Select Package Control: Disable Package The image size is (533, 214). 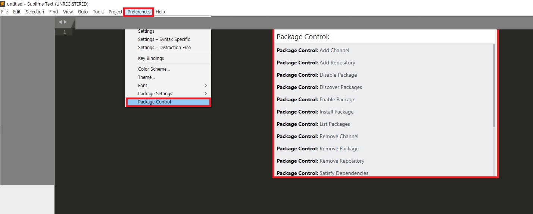pyautogui.click(x=383, y=75)
